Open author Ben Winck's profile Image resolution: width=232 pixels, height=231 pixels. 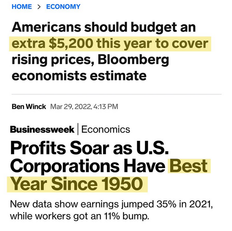click(x=29, y=106)
